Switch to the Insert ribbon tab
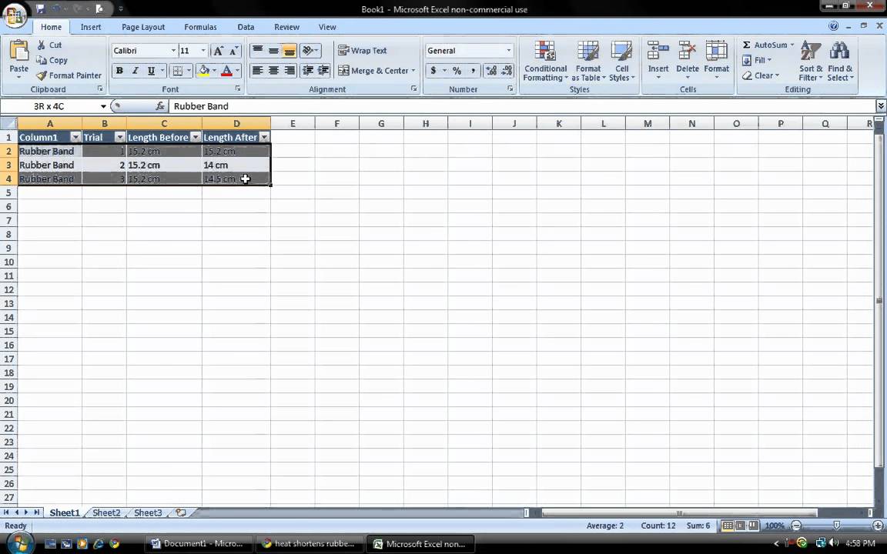The image size is (887, 554). pos(91,27)
